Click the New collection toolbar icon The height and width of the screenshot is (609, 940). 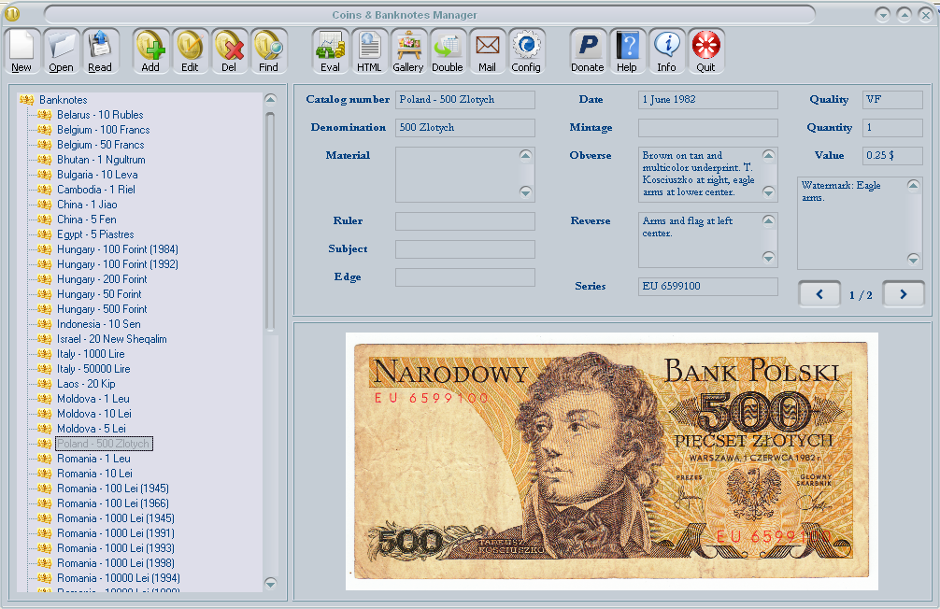tap(21, 51)
